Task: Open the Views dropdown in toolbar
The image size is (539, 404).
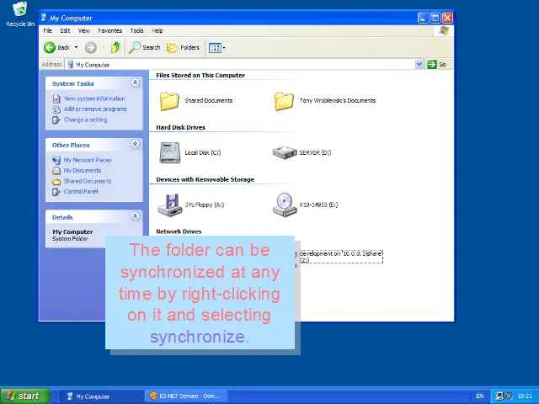Action: coord(216,48)
